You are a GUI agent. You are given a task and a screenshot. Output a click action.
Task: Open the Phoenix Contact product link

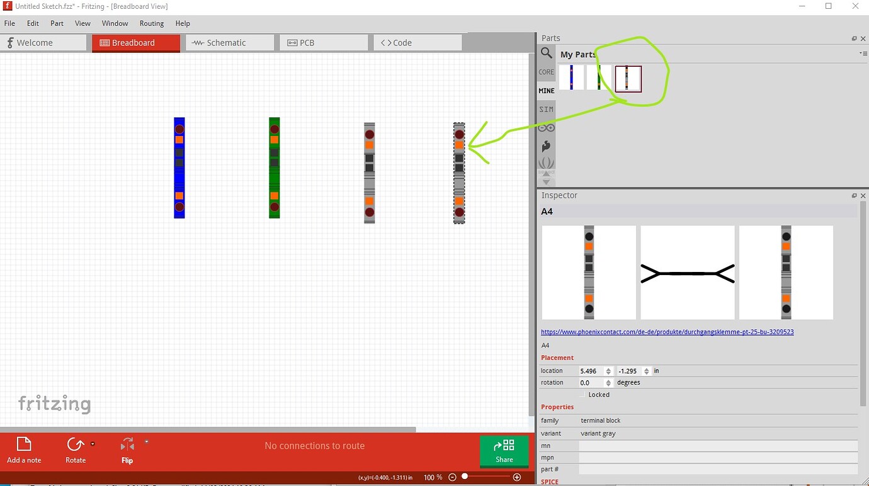[667, 332]
